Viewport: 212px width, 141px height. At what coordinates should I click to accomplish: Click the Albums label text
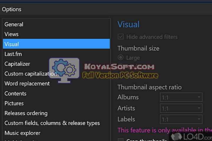(128, 97)
